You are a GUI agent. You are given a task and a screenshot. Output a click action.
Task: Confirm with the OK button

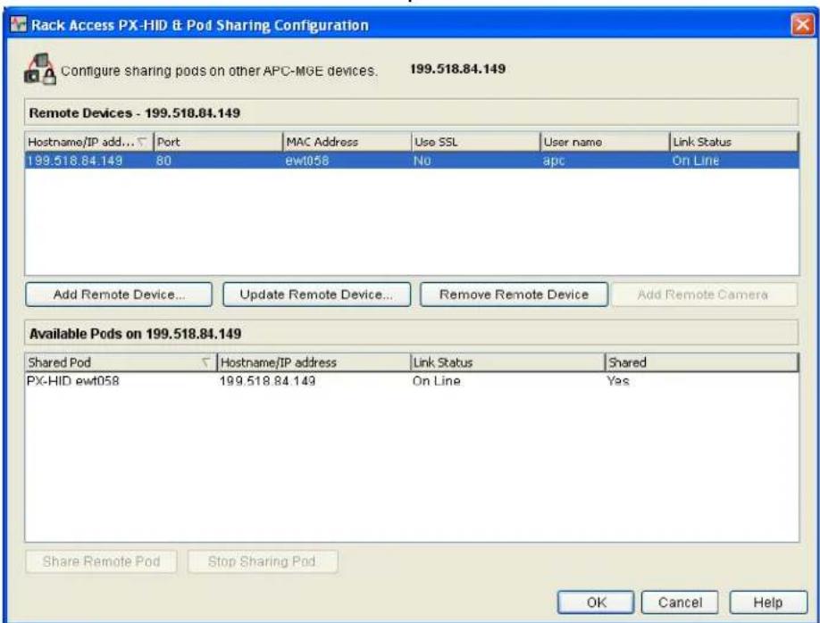(596, 602)
